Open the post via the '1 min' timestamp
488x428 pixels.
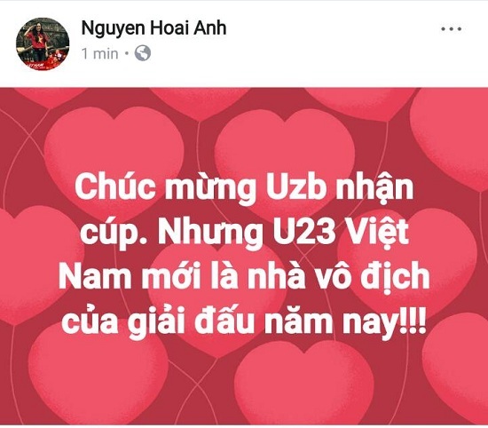click(99, 53)
